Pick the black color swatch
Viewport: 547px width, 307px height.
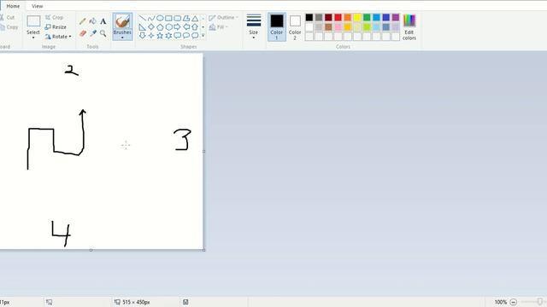click(309, 17)
